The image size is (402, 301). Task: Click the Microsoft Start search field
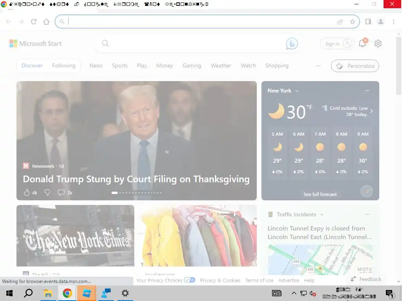197,44
